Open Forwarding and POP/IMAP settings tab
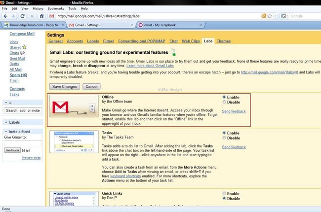The image size is (321, 212). point(142,41)
